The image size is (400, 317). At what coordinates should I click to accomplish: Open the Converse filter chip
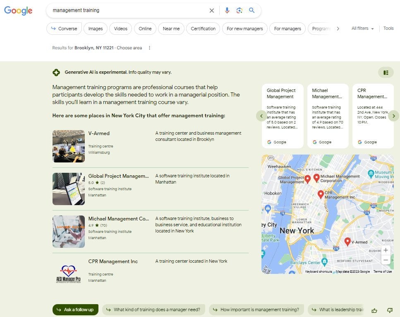64,29
